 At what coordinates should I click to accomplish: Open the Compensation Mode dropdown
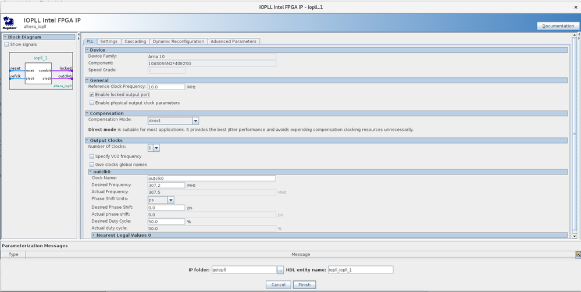pos(195,121)
